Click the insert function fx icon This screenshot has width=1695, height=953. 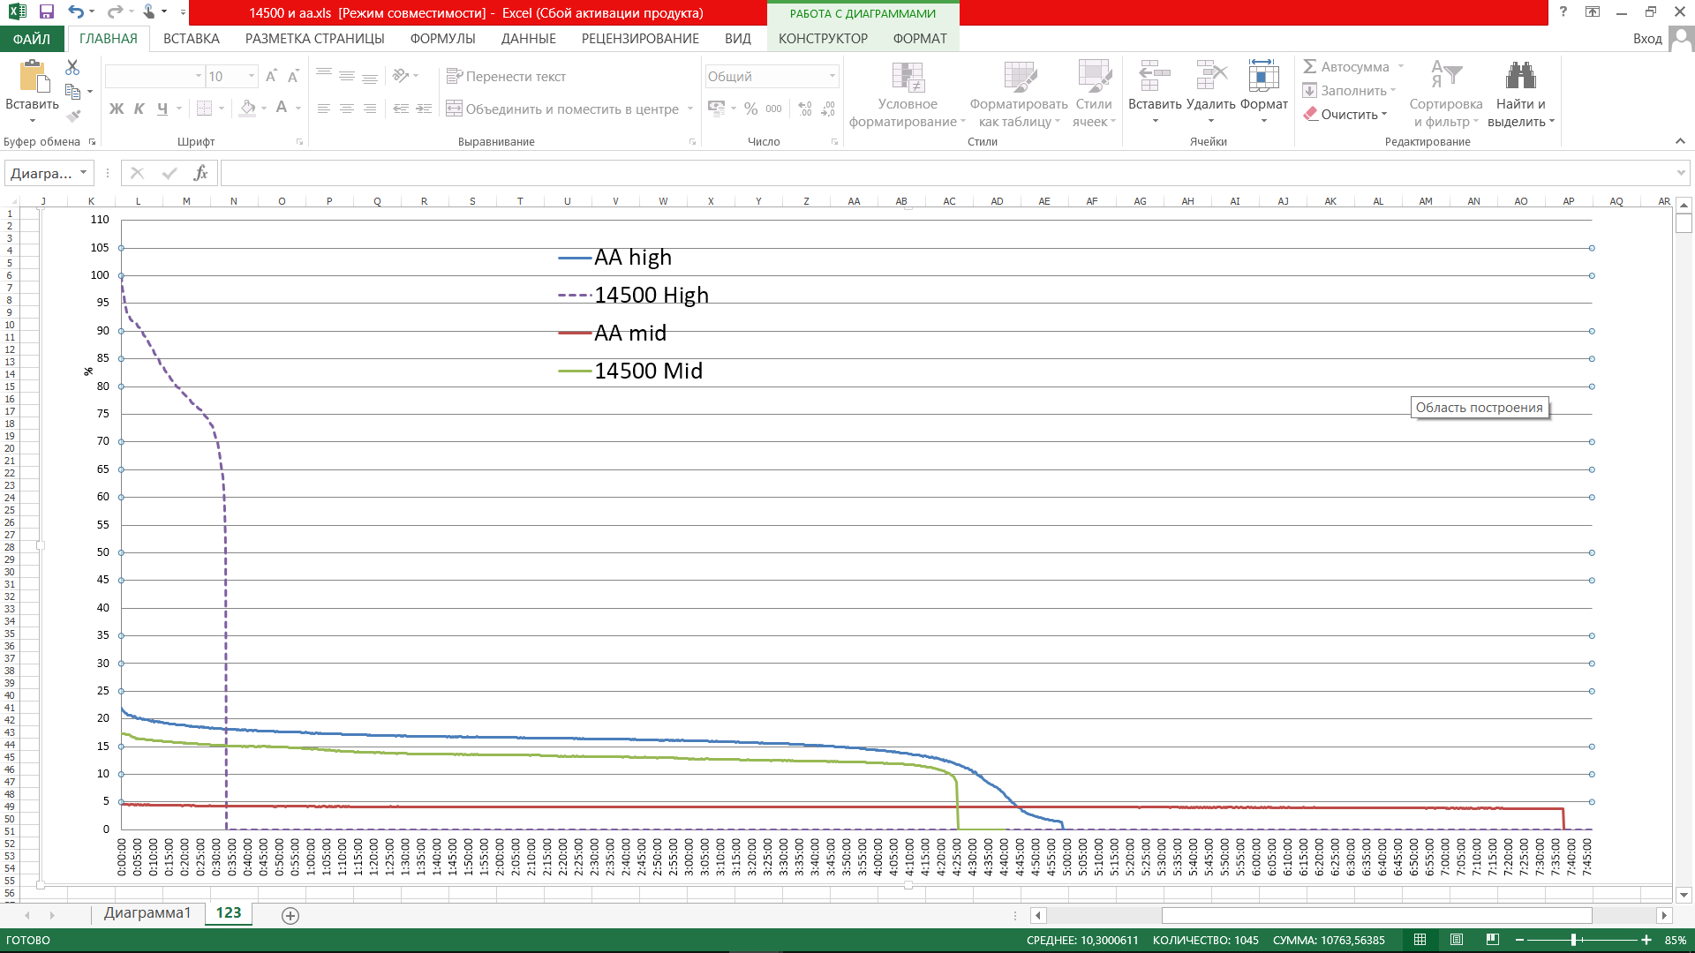tap(201, 173)
